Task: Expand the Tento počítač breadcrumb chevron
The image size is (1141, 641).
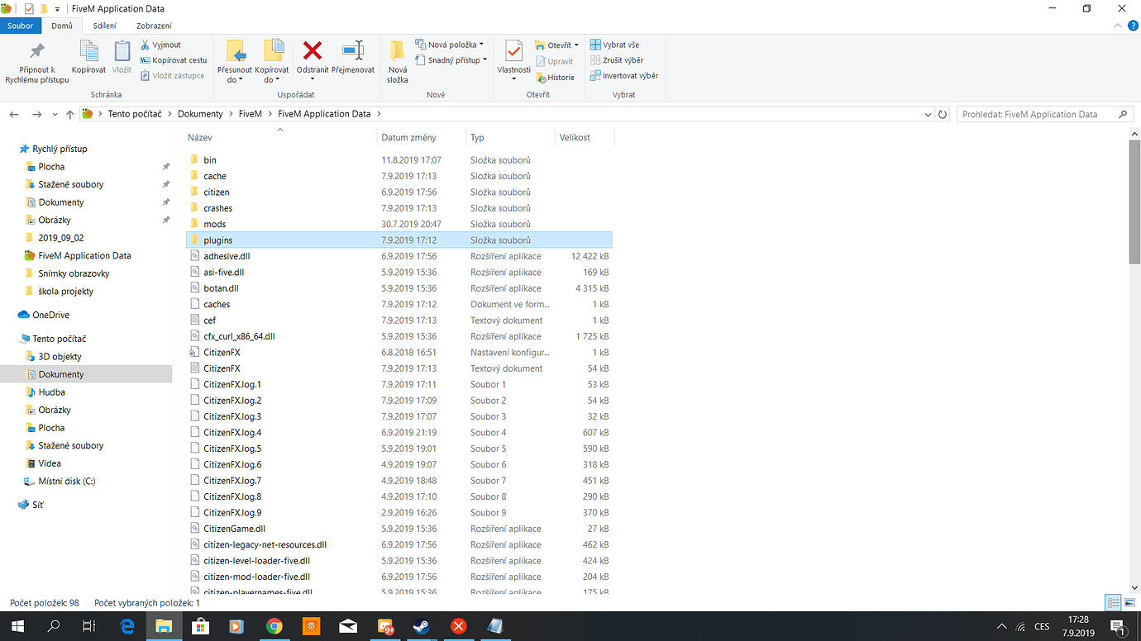Action: [x=169, y=114]
